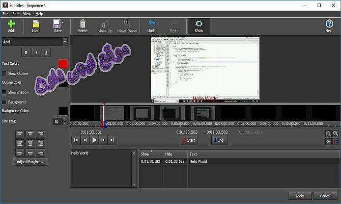Click the Undo toolbar icon
This screenshot has height=204, width=341.
tap(151, 23)
